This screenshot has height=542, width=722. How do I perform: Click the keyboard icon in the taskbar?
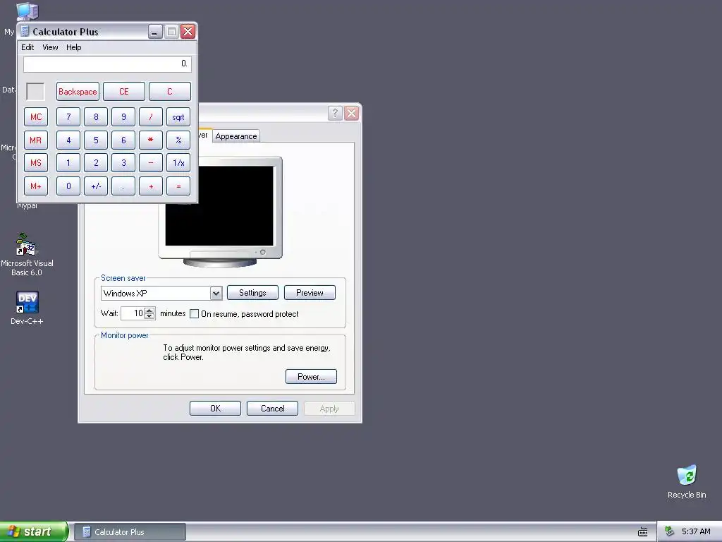coord(643,532)
